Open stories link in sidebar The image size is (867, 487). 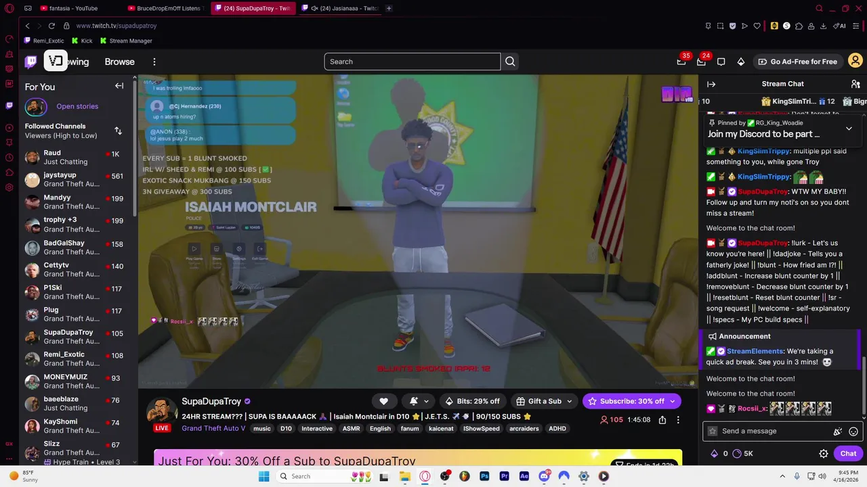(x=77, y=106)
